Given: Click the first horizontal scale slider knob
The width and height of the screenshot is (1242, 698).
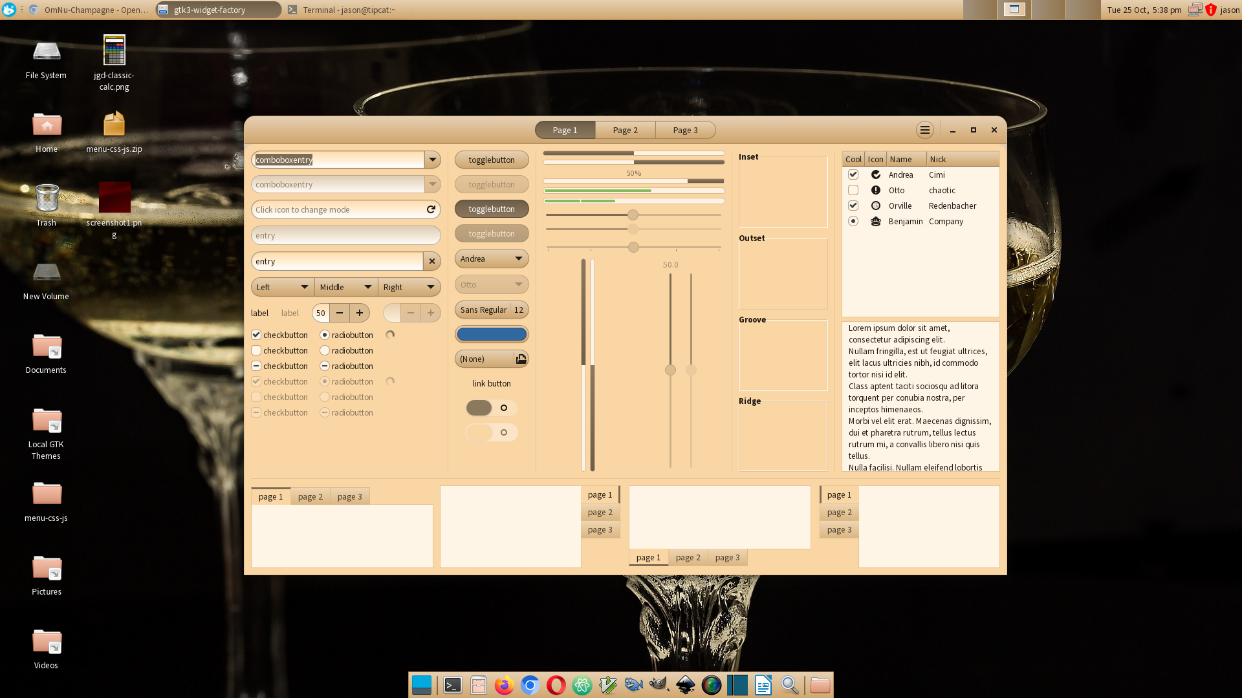Looking at the screenshot, I should tap(633, 215).
